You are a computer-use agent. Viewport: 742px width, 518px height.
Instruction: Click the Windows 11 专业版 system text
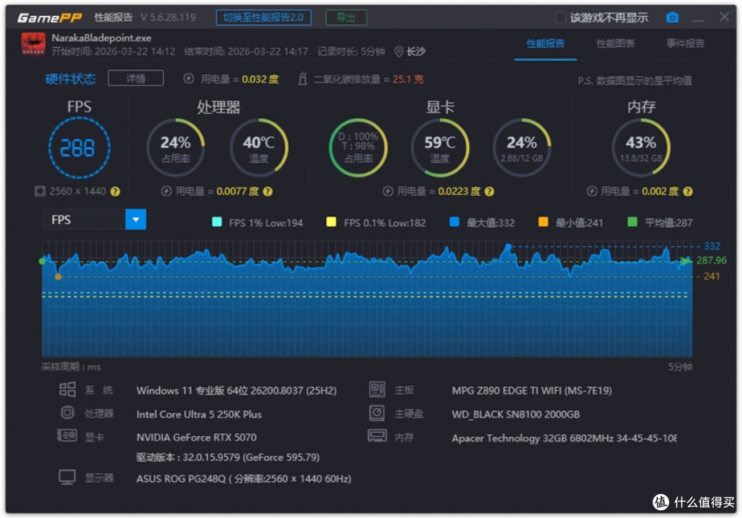point(236,391)
